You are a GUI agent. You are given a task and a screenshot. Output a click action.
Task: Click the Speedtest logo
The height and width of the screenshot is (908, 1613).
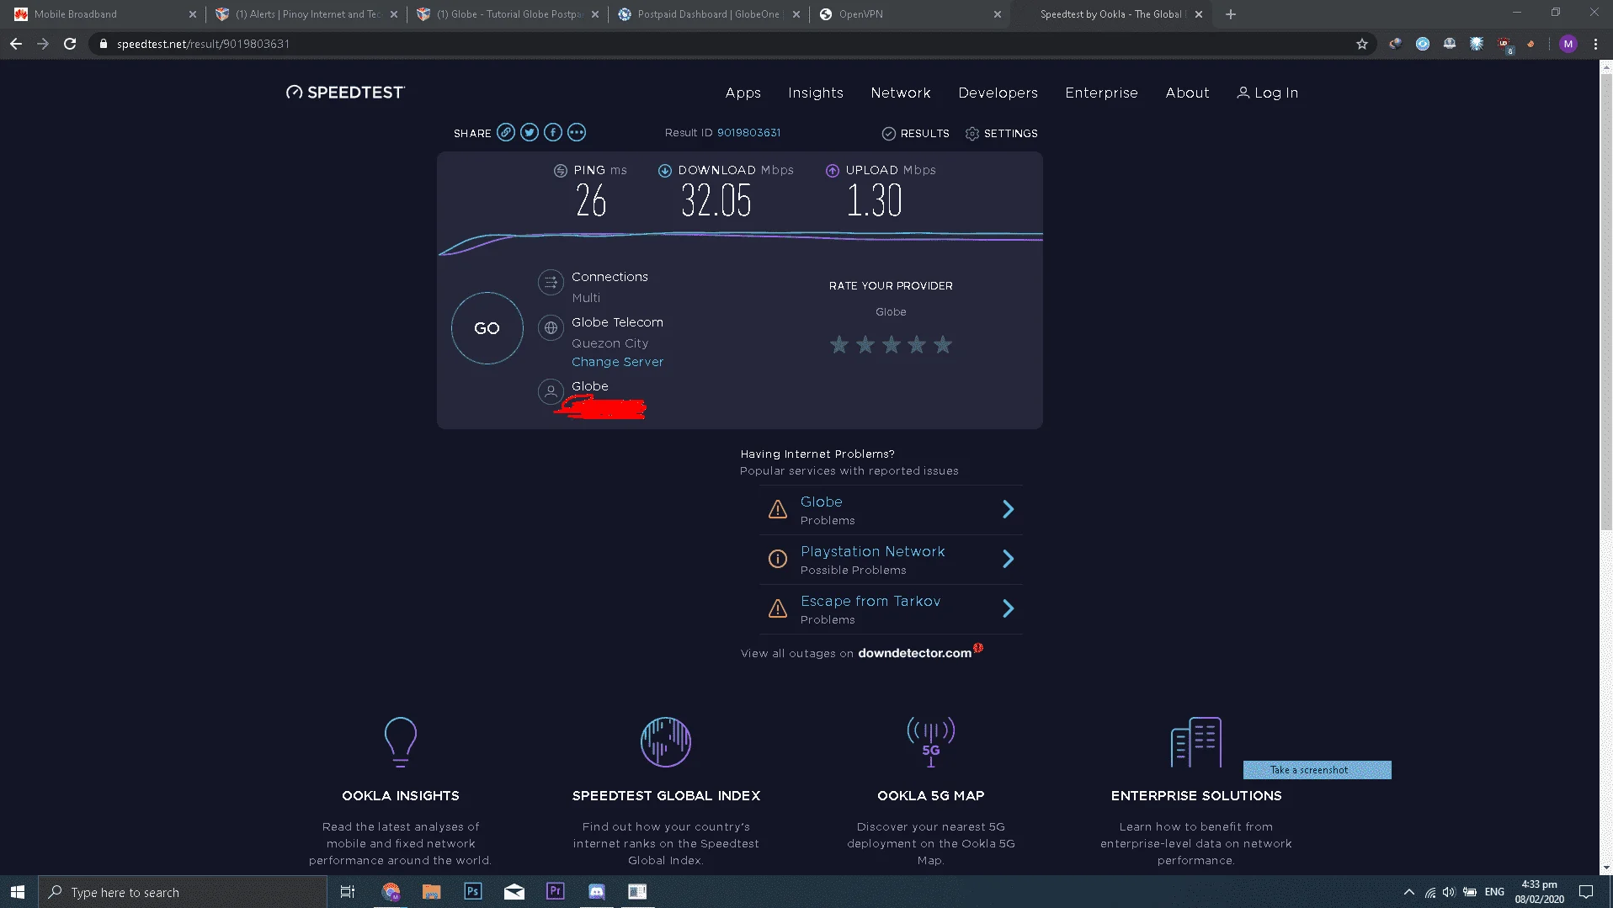pyautogui.click(x=345, y=93)
